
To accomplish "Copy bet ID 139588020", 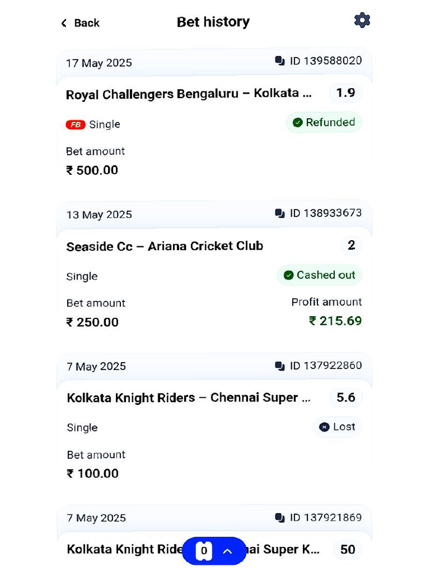I will (280, 61).
